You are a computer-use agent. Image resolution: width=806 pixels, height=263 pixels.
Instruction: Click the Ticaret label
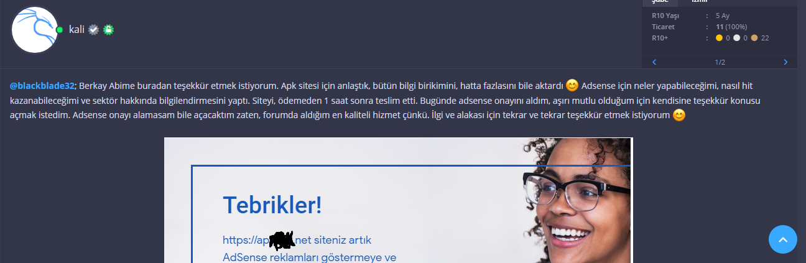pos(663,27)
